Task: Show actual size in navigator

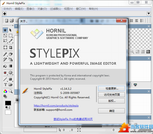Action: pos(143,52)
